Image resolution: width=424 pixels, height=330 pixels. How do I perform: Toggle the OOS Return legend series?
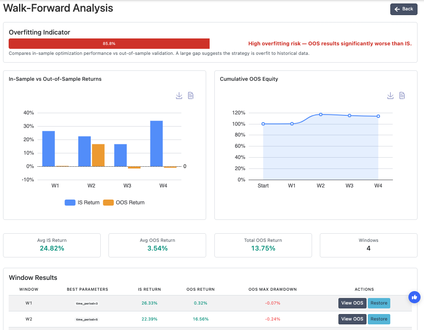point(124,203)
